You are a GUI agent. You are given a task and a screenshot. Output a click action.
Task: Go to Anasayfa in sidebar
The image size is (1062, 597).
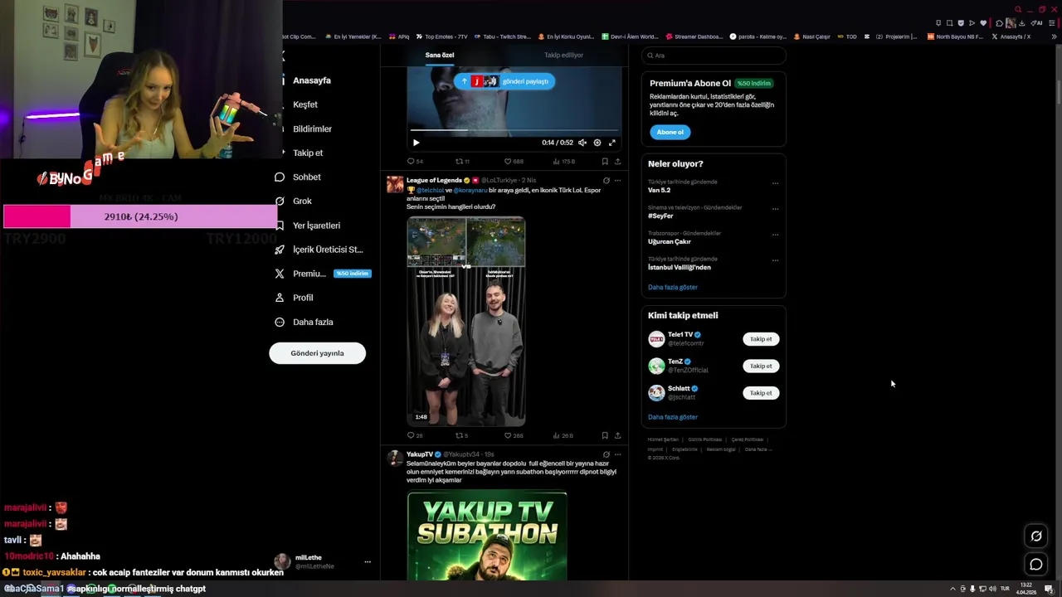click(312, 80)
